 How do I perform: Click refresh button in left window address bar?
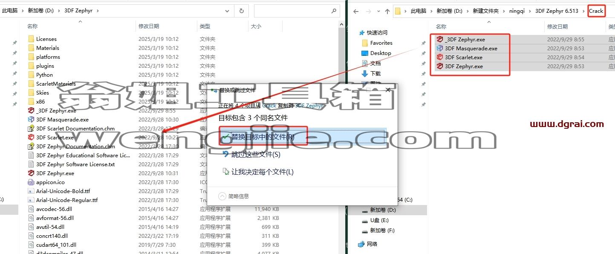coord(241,11)
